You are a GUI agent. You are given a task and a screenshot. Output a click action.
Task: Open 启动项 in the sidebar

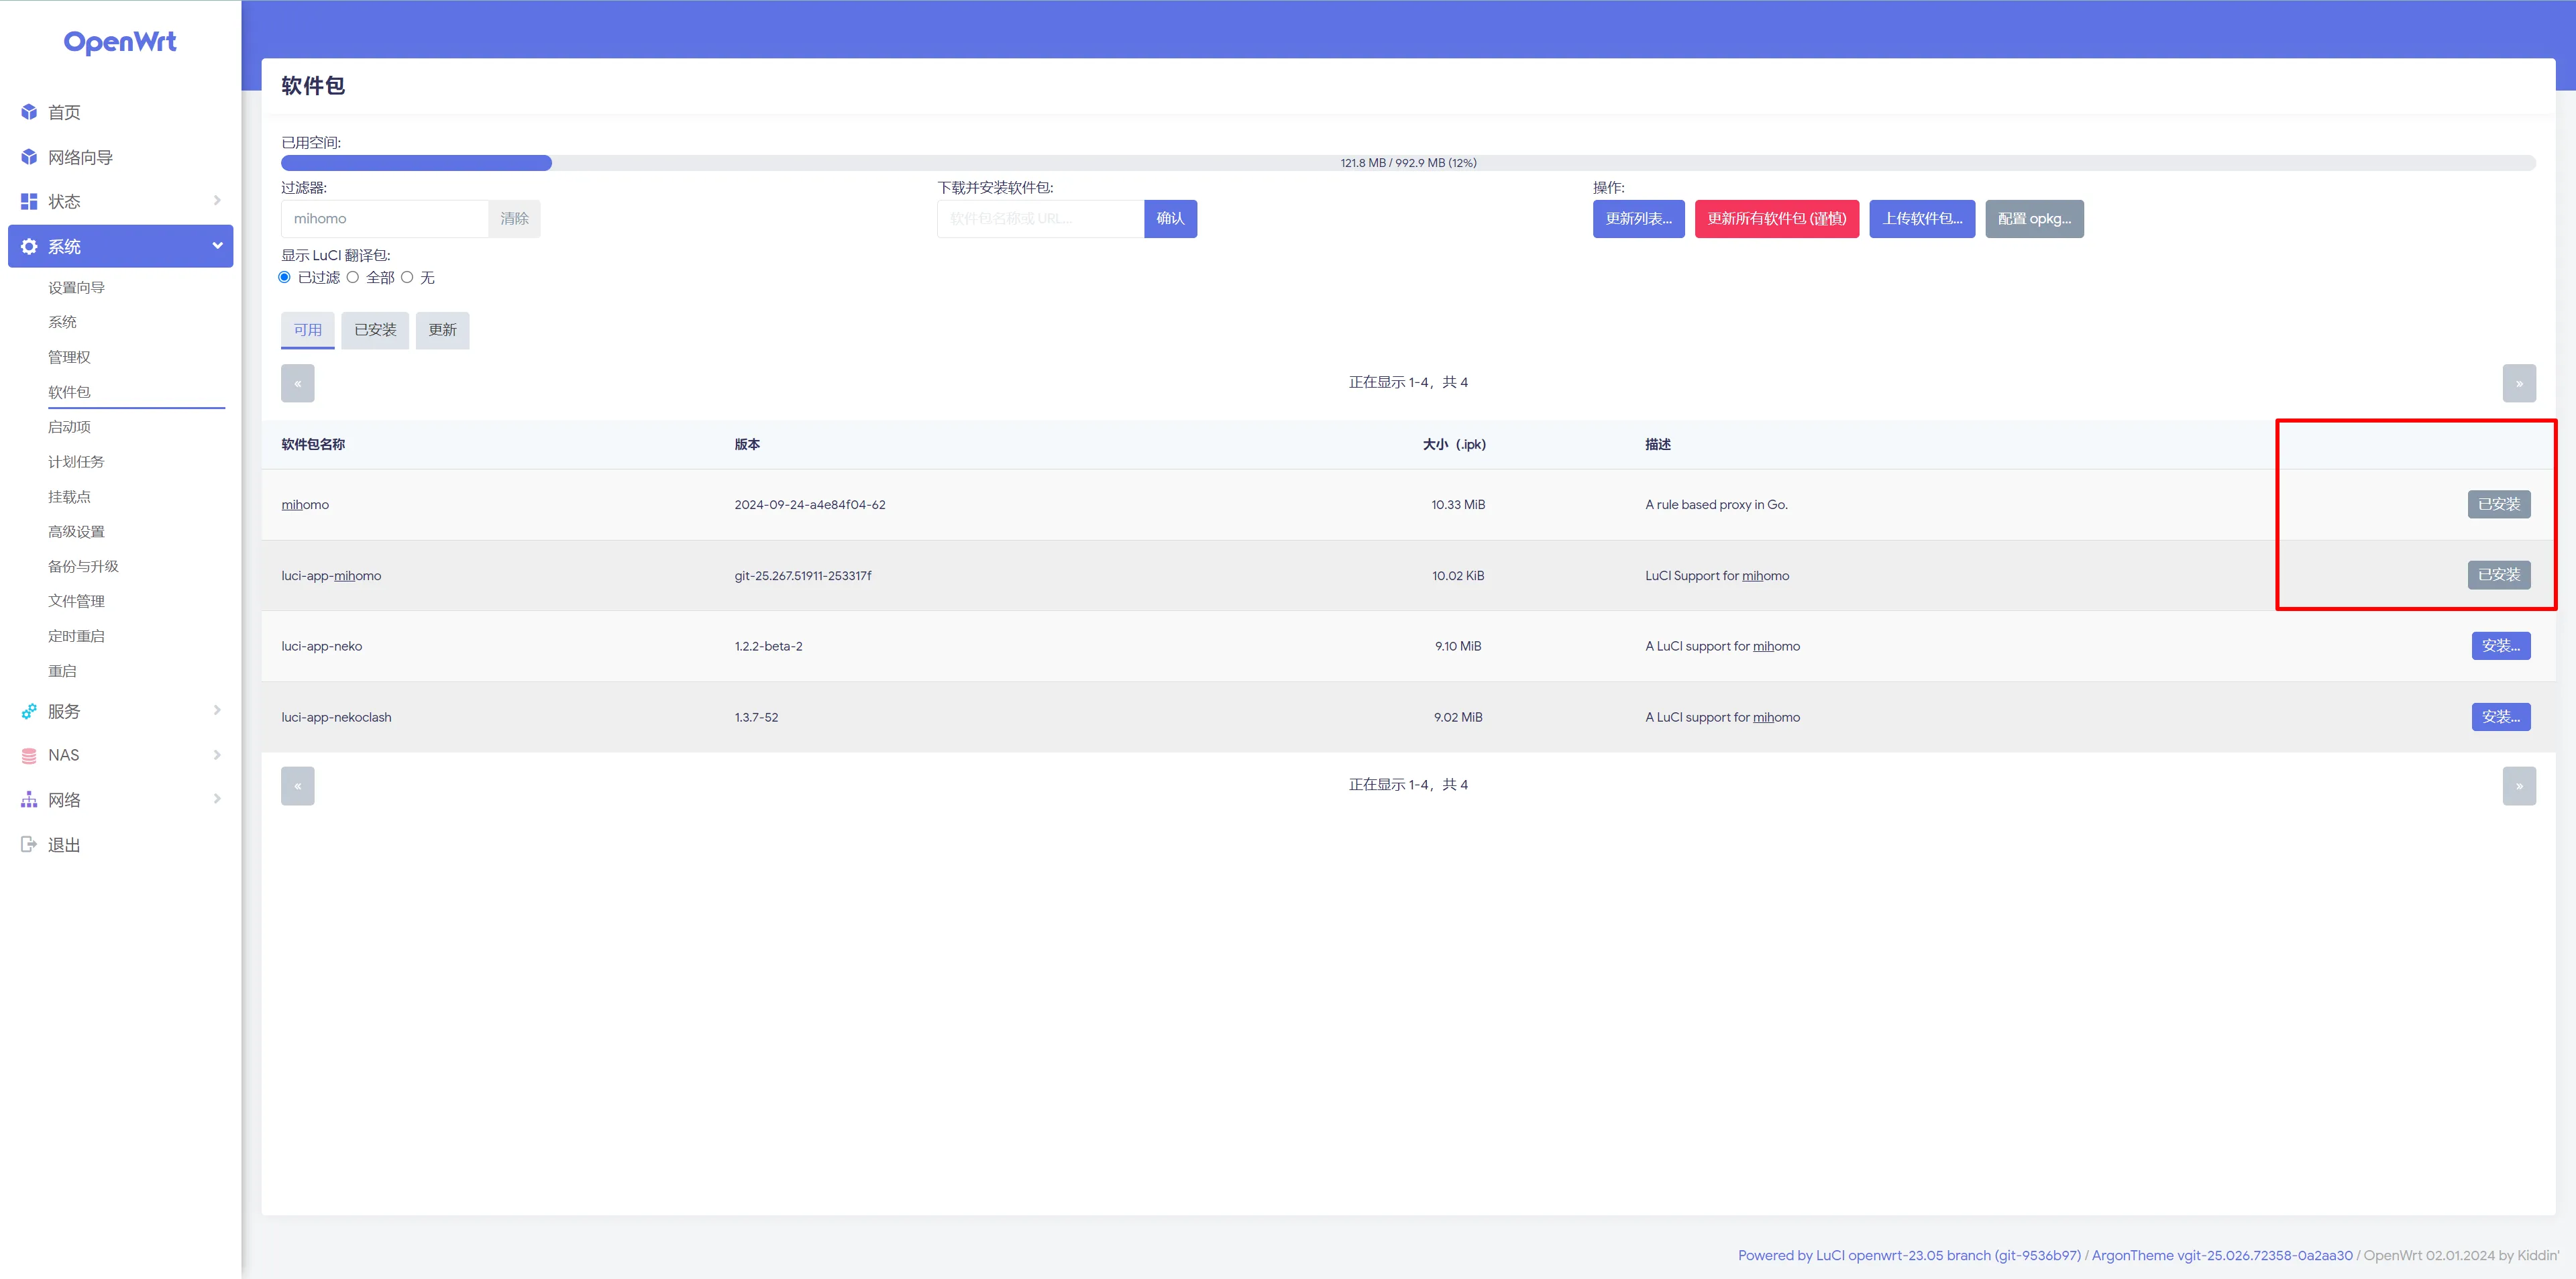pos(69,427)
